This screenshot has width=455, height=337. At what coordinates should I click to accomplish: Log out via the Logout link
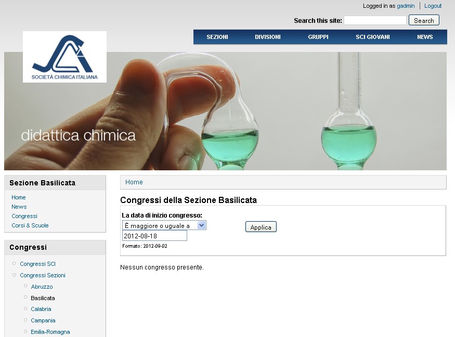tap(433, 6)
